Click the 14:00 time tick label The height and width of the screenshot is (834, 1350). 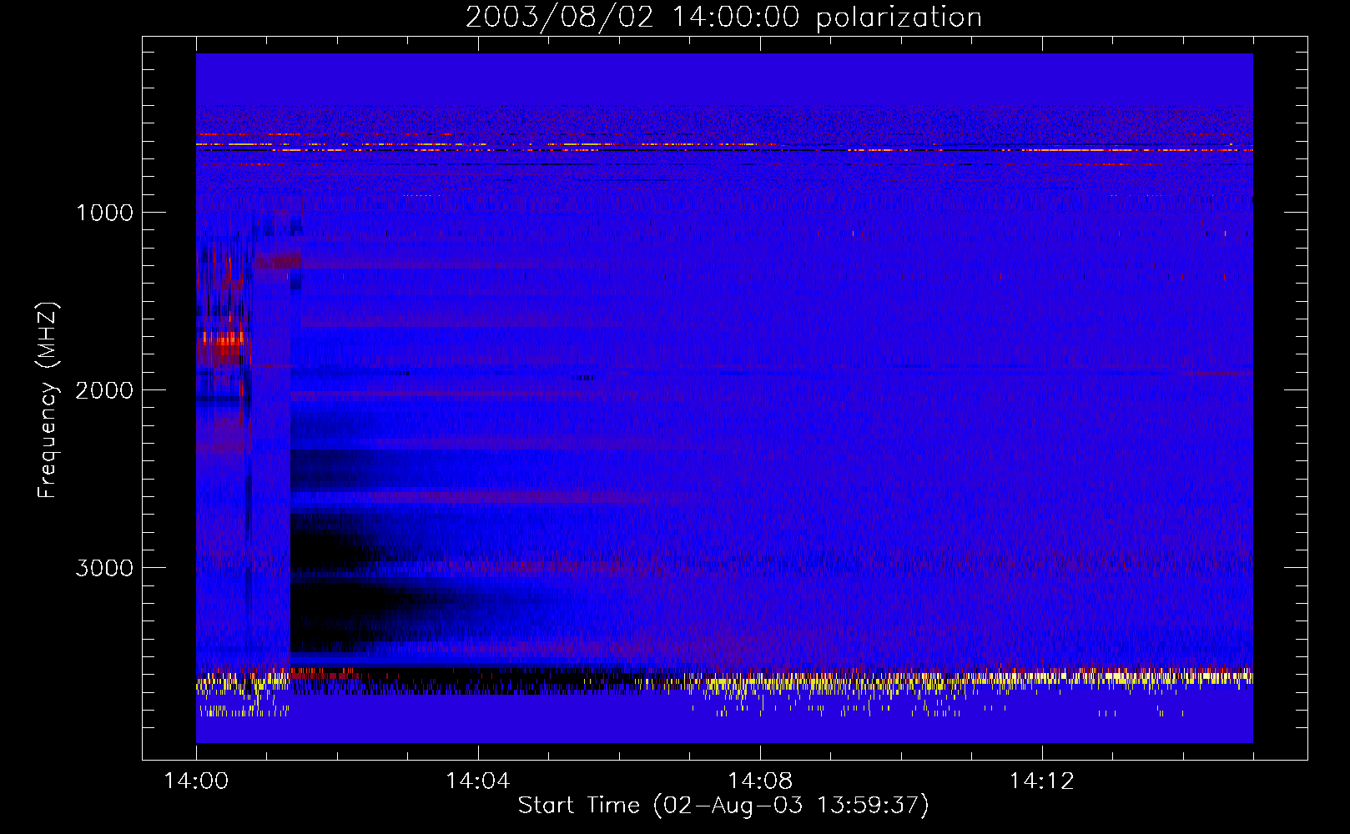[x=196, y=781]
